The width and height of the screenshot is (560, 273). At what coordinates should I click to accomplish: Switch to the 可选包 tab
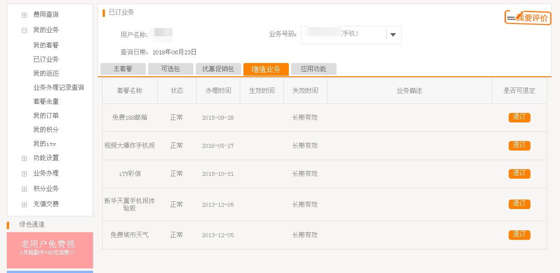pos(171,68)
